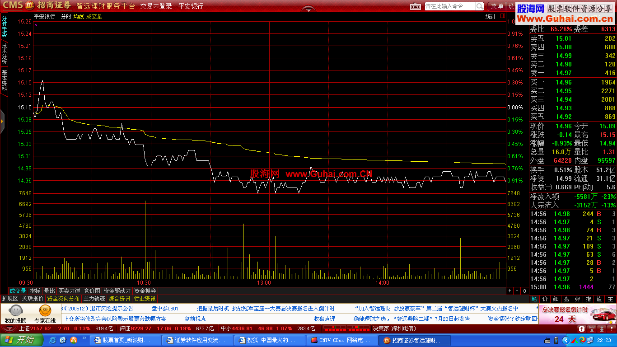Open the 菜单 menu button

497,6
